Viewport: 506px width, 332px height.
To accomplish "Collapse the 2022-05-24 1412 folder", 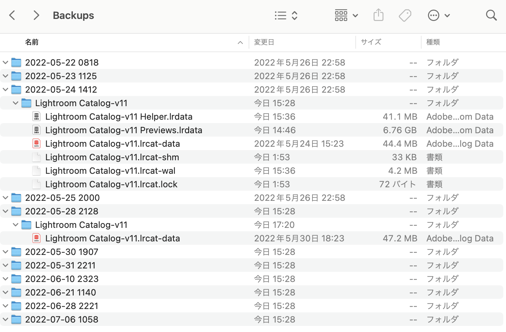I will tap(5, 90).
